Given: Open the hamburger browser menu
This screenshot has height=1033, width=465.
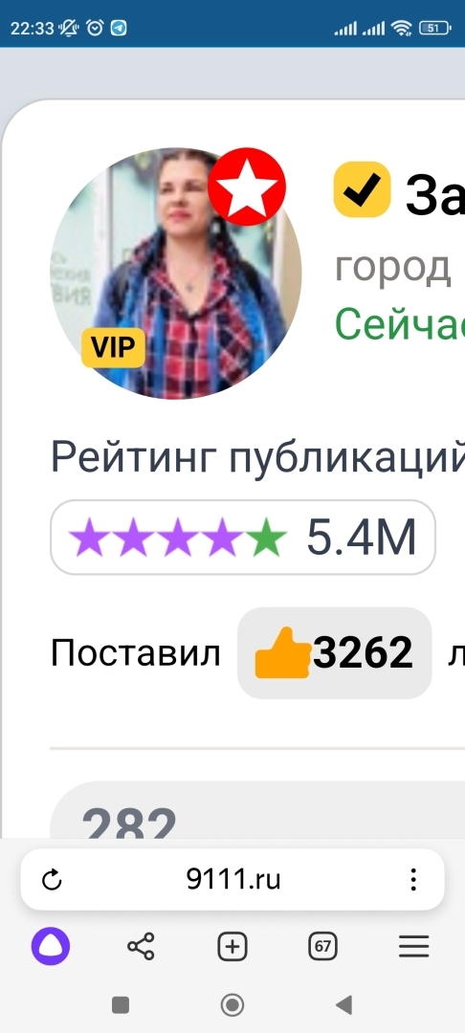Looking at the screenshot, I should pyautogui.click(x=413, y=947).
